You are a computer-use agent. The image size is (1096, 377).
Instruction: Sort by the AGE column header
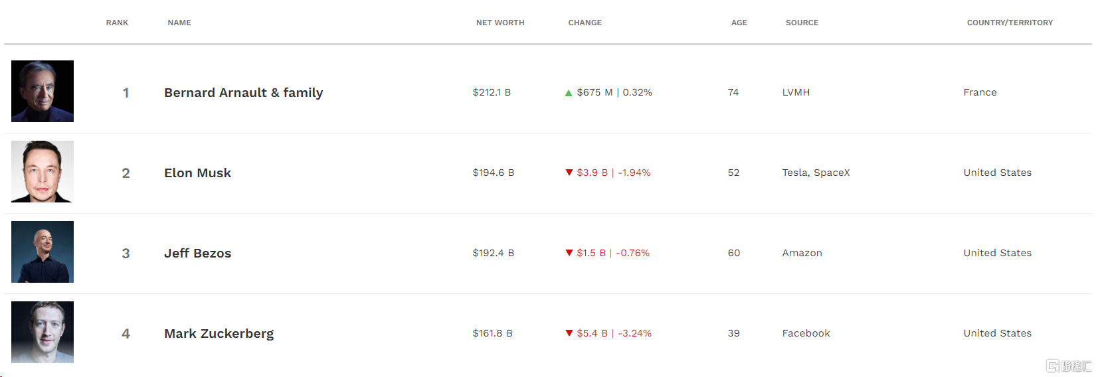click(x=739, y=23)
